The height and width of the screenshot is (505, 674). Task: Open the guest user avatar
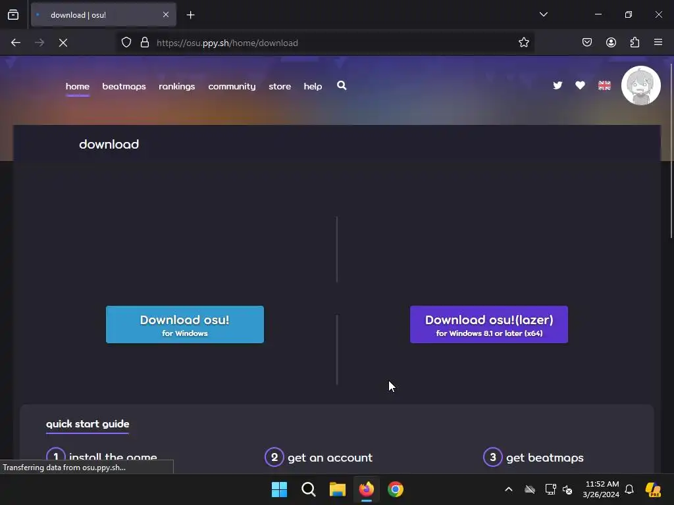tap(640, 85)
